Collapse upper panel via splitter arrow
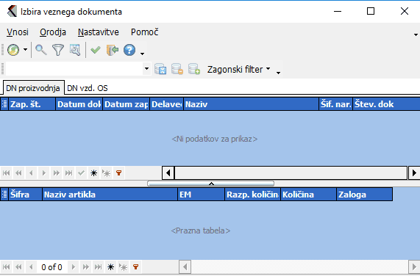 click(211, 184)
